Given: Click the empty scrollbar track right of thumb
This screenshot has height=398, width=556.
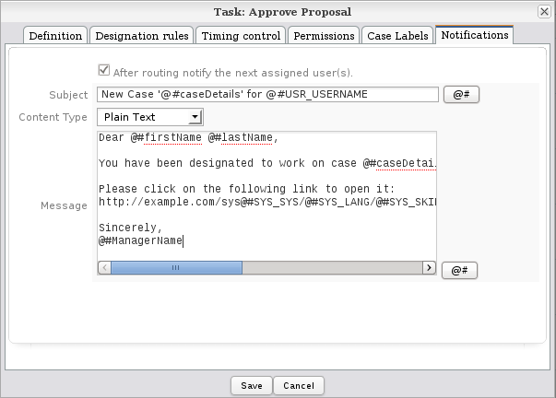Looking at the screenshot, I should (332, 267).
